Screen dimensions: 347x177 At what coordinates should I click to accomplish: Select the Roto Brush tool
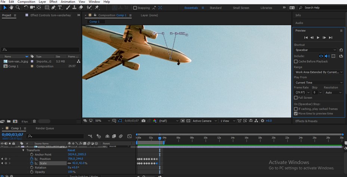(89, 7)
